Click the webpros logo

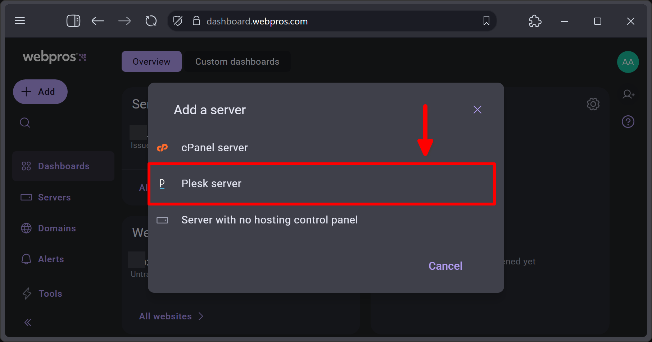tap(54, 57)
